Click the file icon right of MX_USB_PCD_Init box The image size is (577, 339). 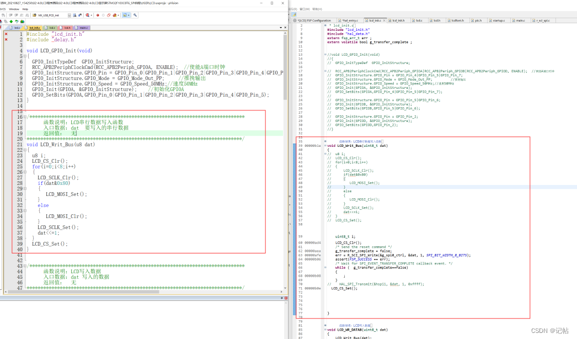[74, 15]
